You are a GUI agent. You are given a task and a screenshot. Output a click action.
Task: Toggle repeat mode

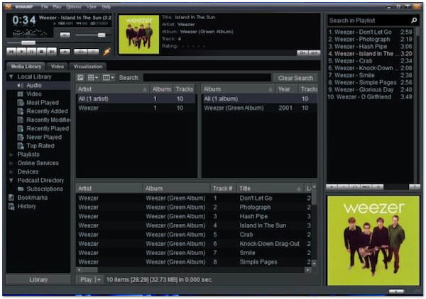click(x=94, y=52)
